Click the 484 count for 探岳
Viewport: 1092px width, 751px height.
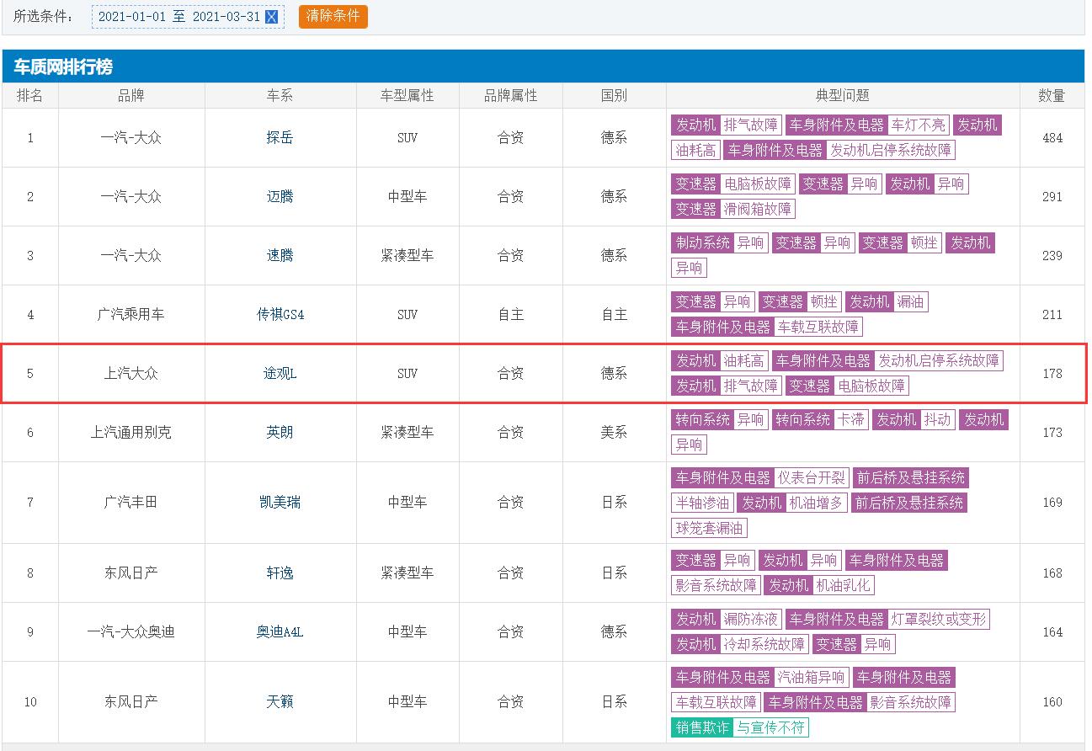point(1052,138)
